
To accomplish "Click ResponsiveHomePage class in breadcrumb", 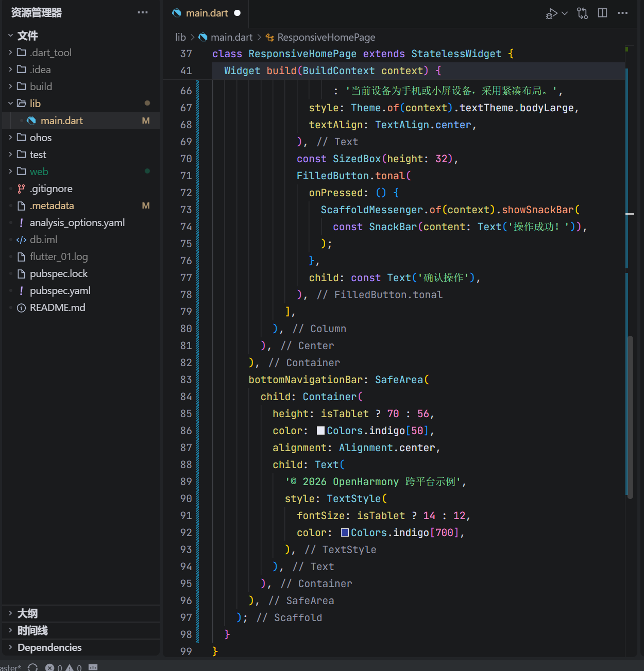I will click(326, 37).
